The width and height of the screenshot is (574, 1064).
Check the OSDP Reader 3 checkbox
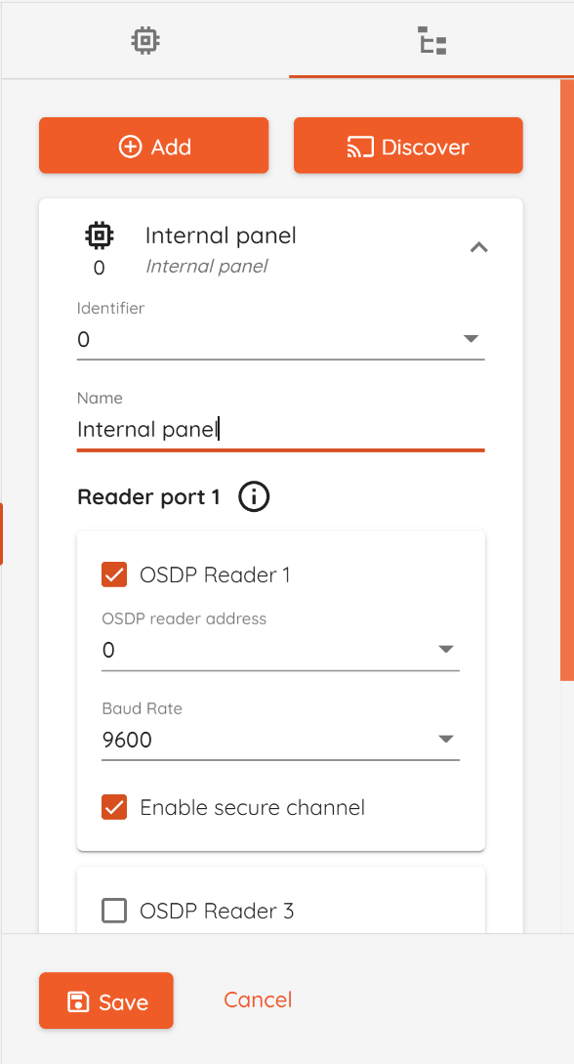pyautogui.click(x=114, y=911)
